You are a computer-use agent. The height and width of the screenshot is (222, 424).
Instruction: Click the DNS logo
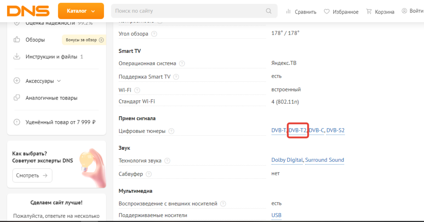click(28, 11)
